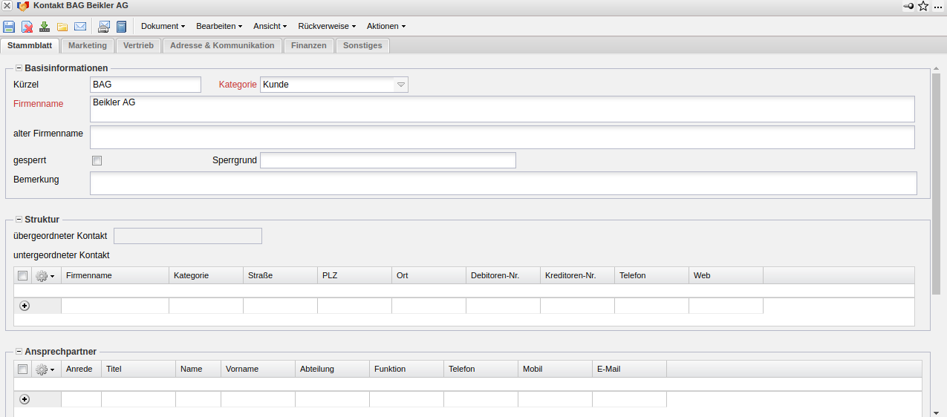Click the envelope email icon in toolbar
This screenshot has width=947, height=417.
pos(80,27)
